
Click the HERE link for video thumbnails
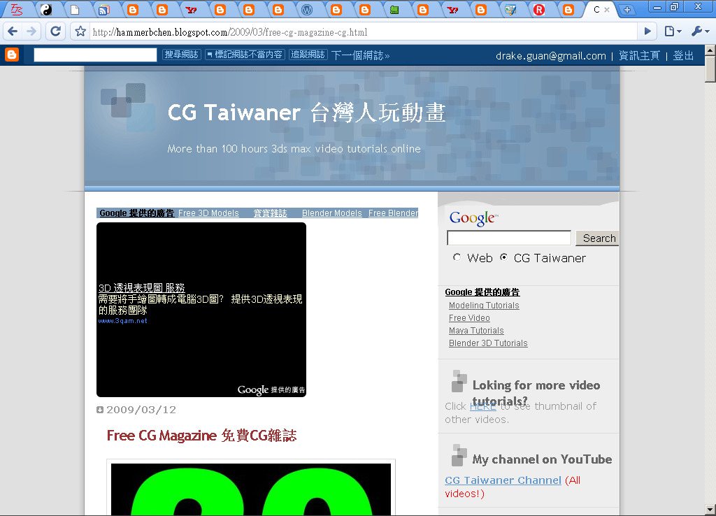pyautogui.click(x=482, y=406)
